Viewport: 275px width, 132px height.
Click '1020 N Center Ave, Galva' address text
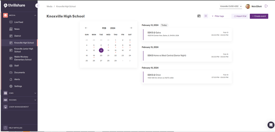tap(163, 35)
